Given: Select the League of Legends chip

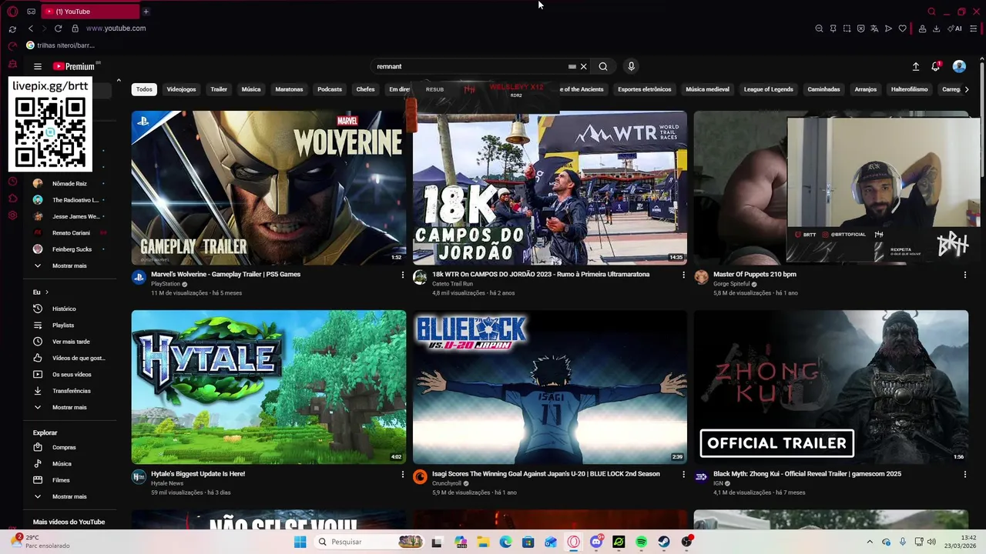Looking at the screenshot, I should pyautogui.click(x=768, y=89).
